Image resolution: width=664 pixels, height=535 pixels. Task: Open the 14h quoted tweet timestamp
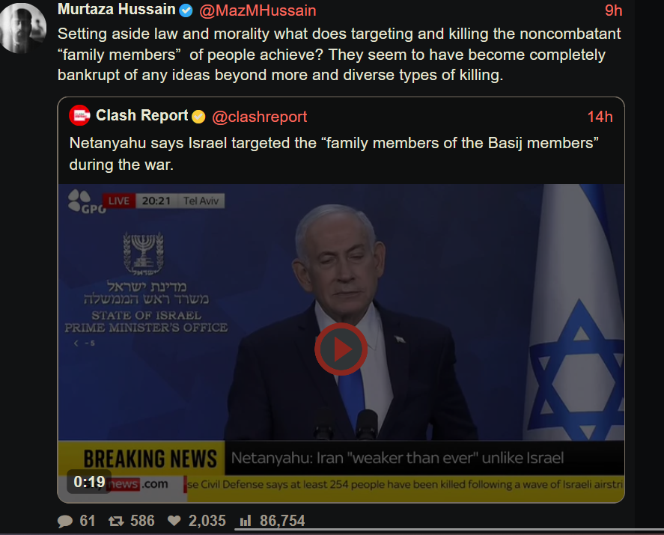600,117
